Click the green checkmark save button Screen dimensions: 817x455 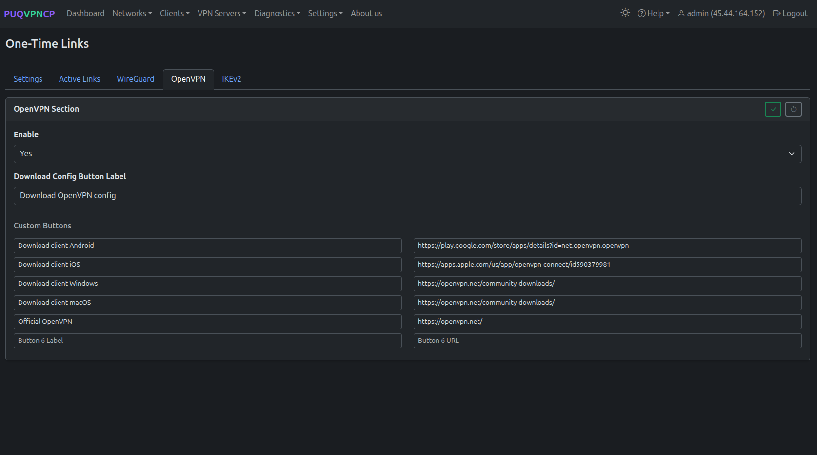click(x=773, y=109)
